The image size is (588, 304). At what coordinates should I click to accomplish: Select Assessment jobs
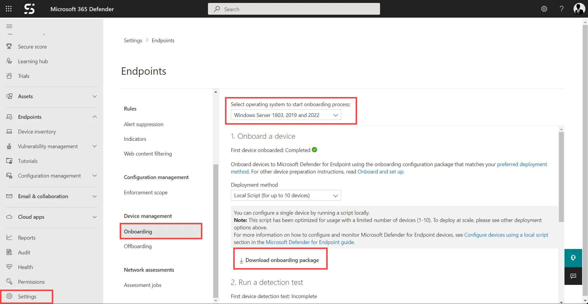143,285
